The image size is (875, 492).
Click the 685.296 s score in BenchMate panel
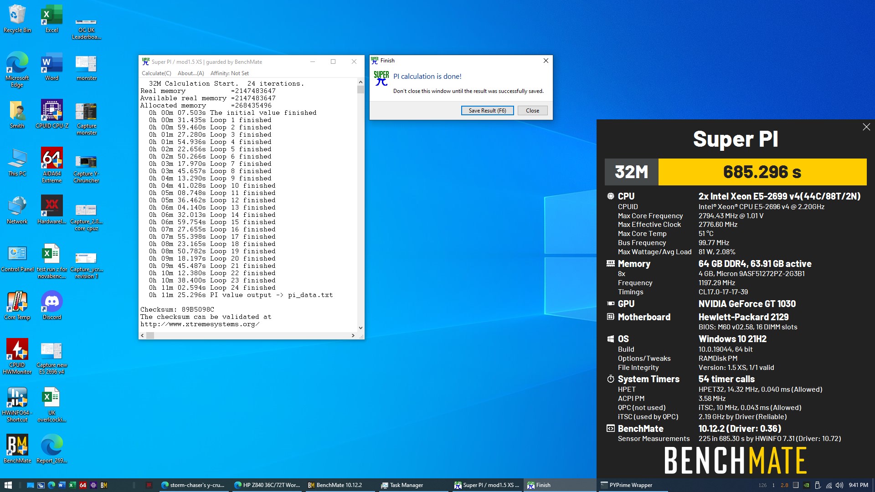pos(762,172)
